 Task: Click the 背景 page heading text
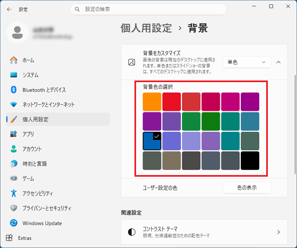[x=198, y=28]
